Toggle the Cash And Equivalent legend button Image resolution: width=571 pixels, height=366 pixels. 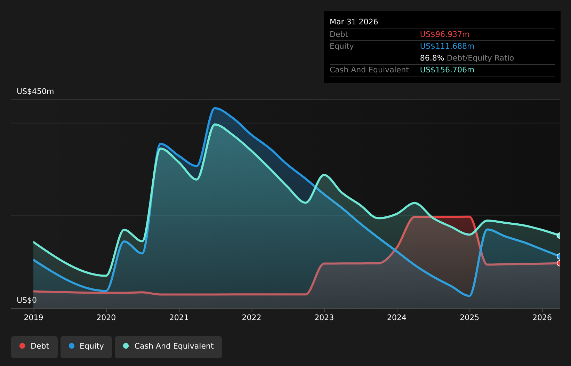168,347
